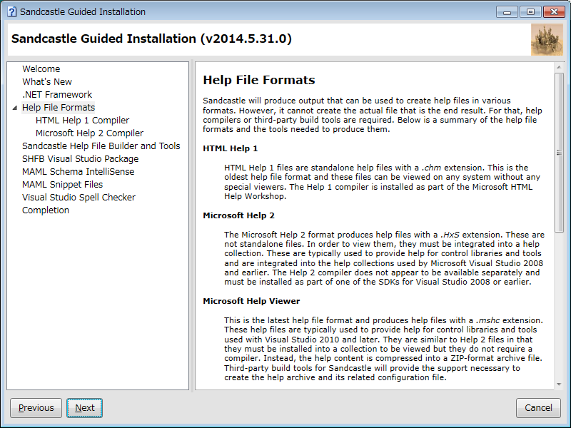
Task: Minimize the Sandcastle installer window
Action: click(x=507, y=12)
